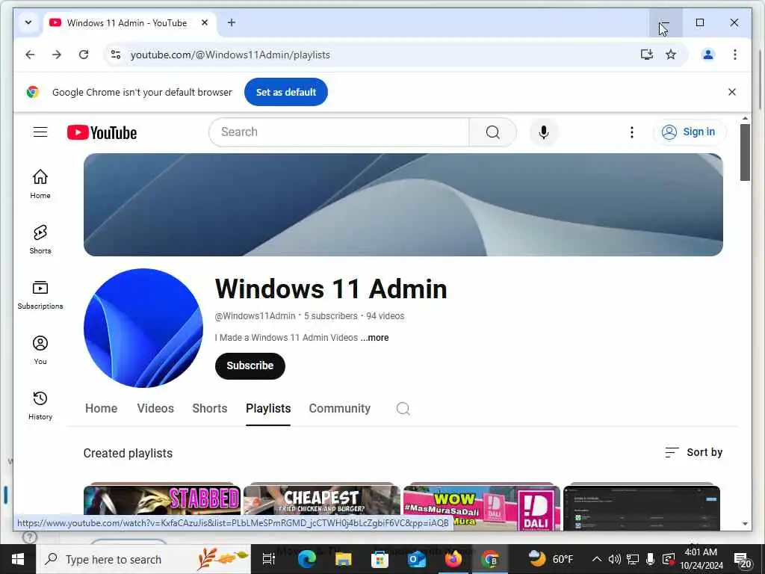Image resolution: width=765 pixels, height=574 pixels.
Task: Open Subscriptions in sidebar
Action: [x=40, y=294]
